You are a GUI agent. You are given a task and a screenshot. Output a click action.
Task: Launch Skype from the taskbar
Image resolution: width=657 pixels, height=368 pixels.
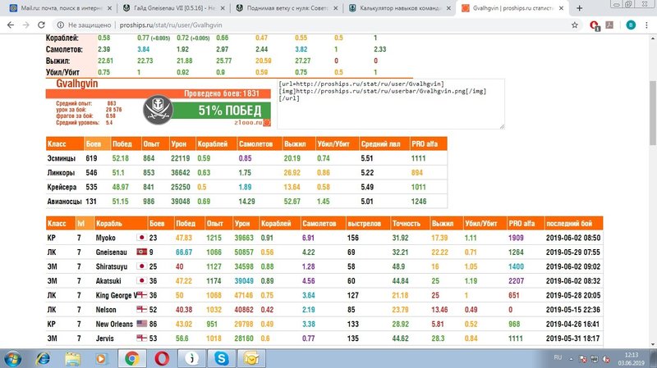coord(222,358)
